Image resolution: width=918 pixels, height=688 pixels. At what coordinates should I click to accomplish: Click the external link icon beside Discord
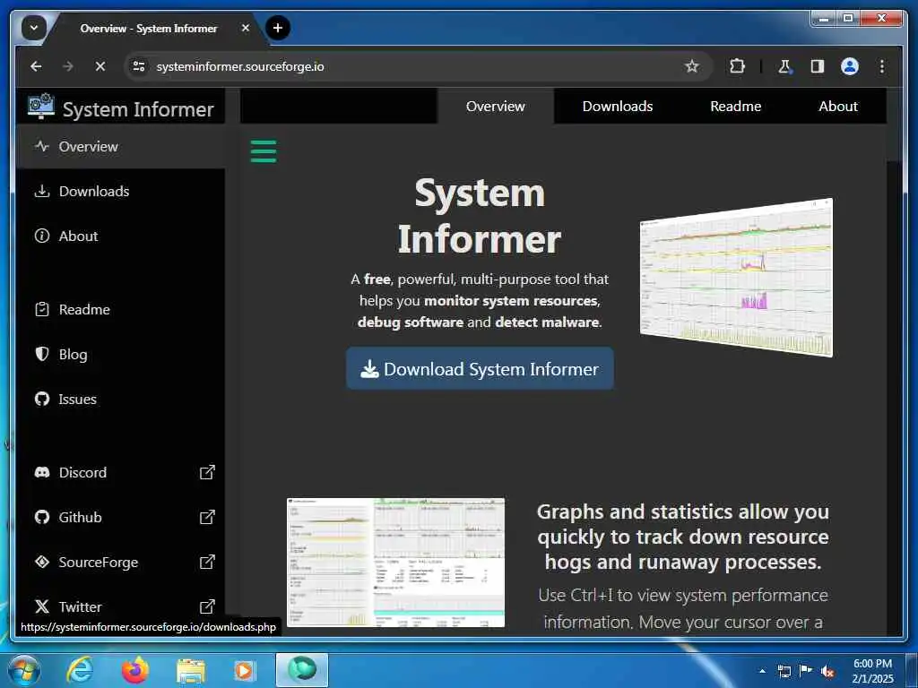pos(207,472)
